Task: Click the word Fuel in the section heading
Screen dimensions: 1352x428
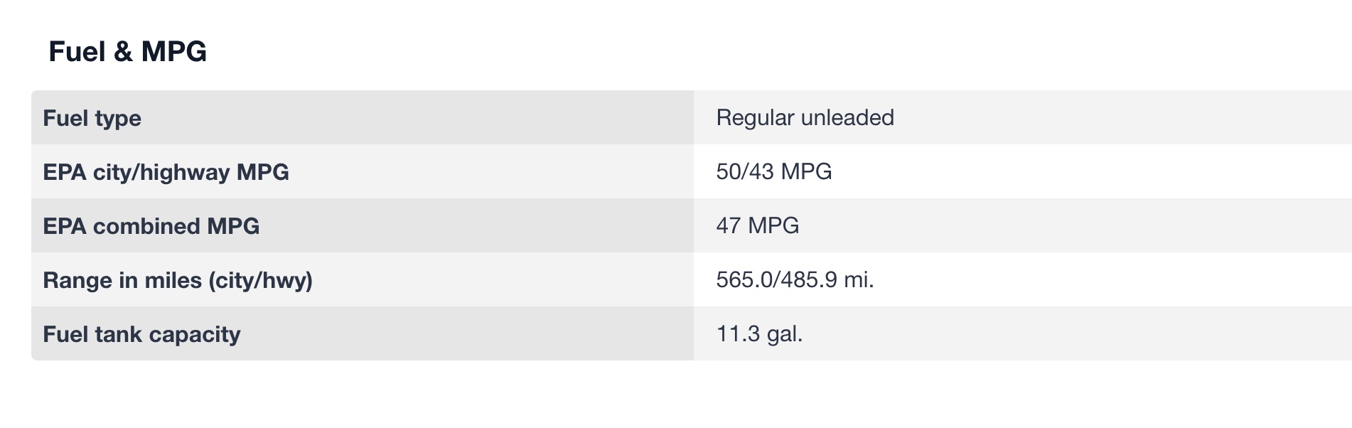Action: [77, 52]
